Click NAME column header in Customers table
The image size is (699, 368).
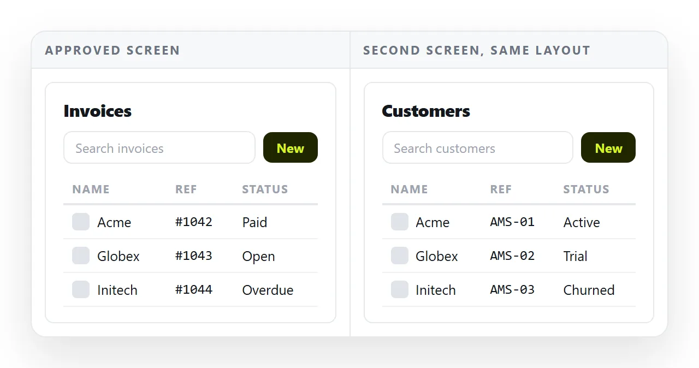pos(410,189)
